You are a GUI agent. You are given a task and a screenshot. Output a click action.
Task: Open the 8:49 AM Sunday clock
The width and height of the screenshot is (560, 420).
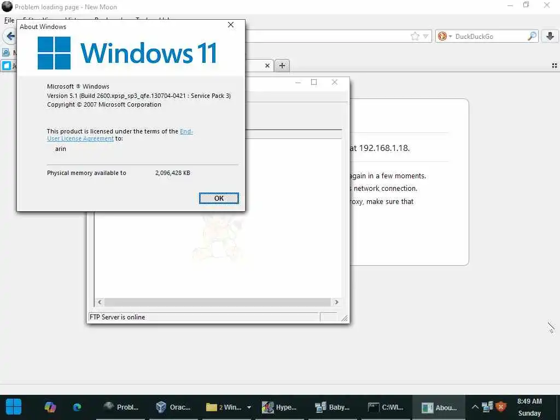[529, 407]
